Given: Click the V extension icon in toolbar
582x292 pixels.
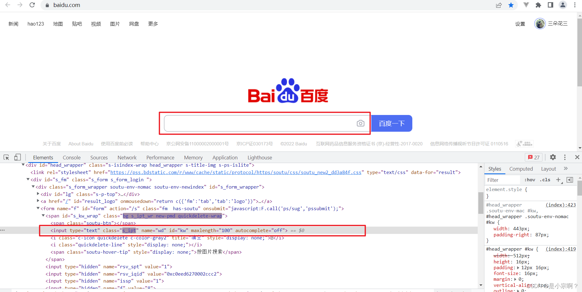Looking at the screenshot, I should point(526,5).
